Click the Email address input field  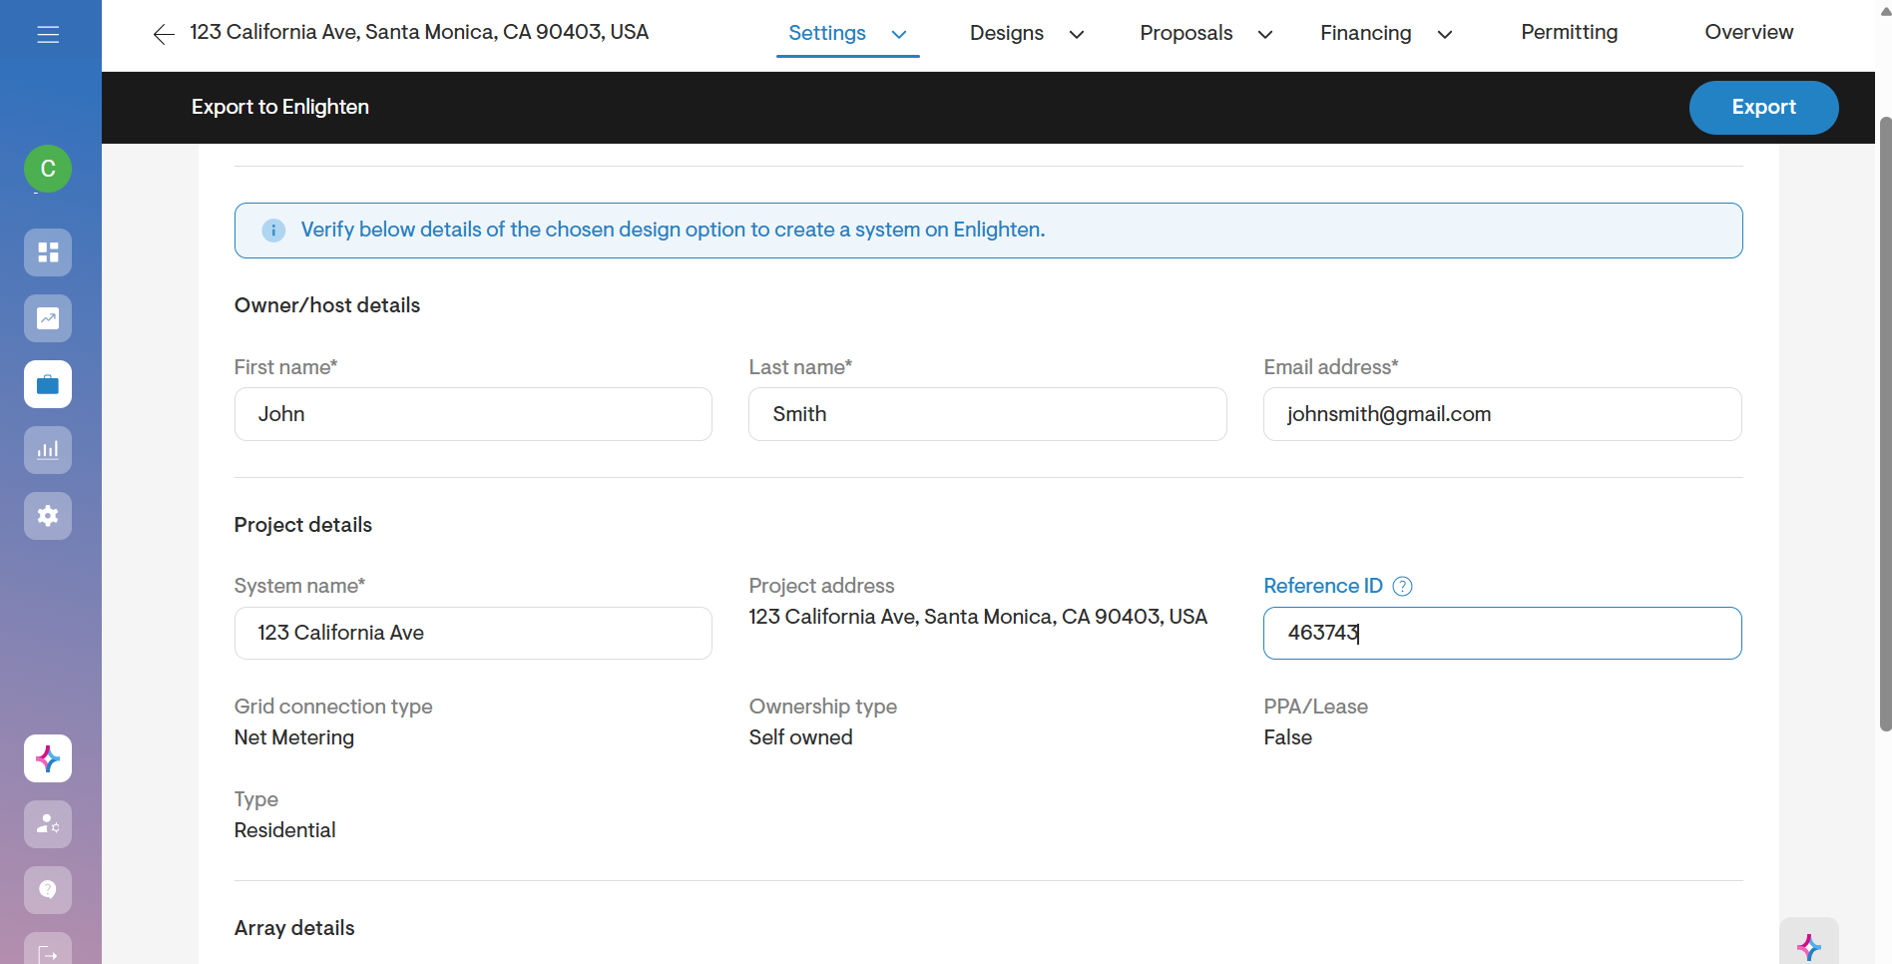[x=1503, y=414]
